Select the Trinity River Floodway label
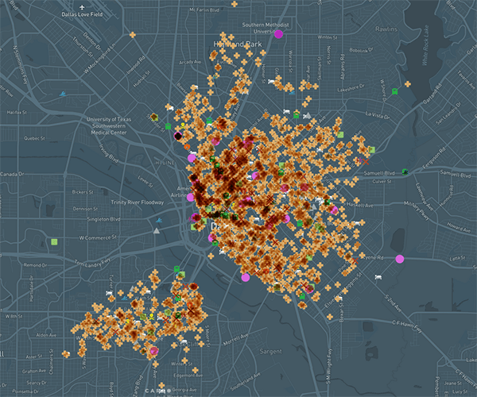477x397 pixels. 138,202
